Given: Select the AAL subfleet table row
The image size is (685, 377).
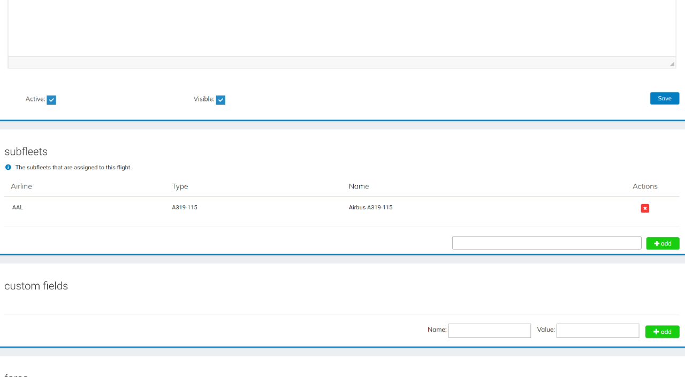Looking at the screenshot, I should point(214,207).
